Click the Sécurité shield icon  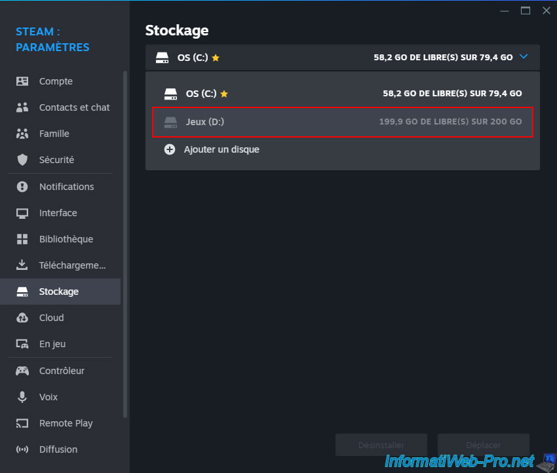pyautogui.click(x=22, y=160)
